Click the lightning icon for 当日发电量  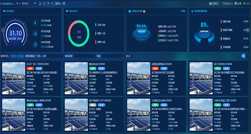(35, 22)
